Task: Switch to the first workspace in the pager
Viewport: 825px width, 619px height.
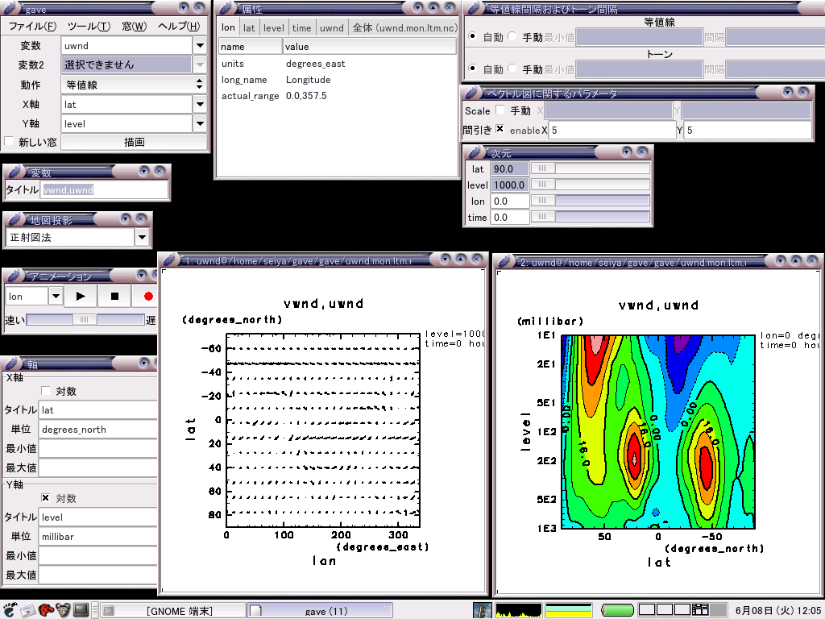Action: tap(647, 610)
